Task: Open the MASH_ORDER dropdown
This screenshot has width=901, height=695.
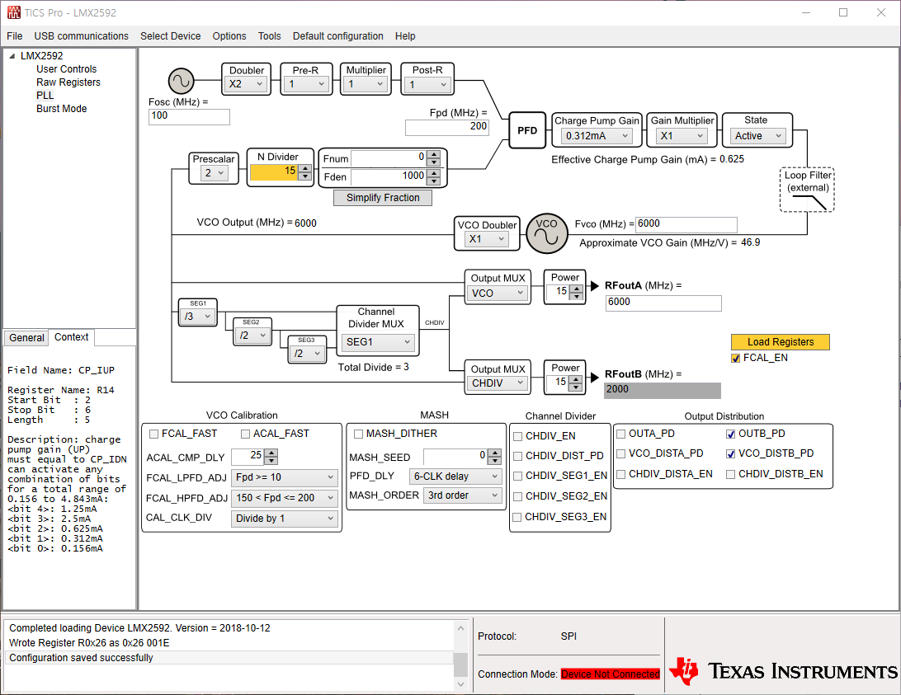Action: pos(463,495)
